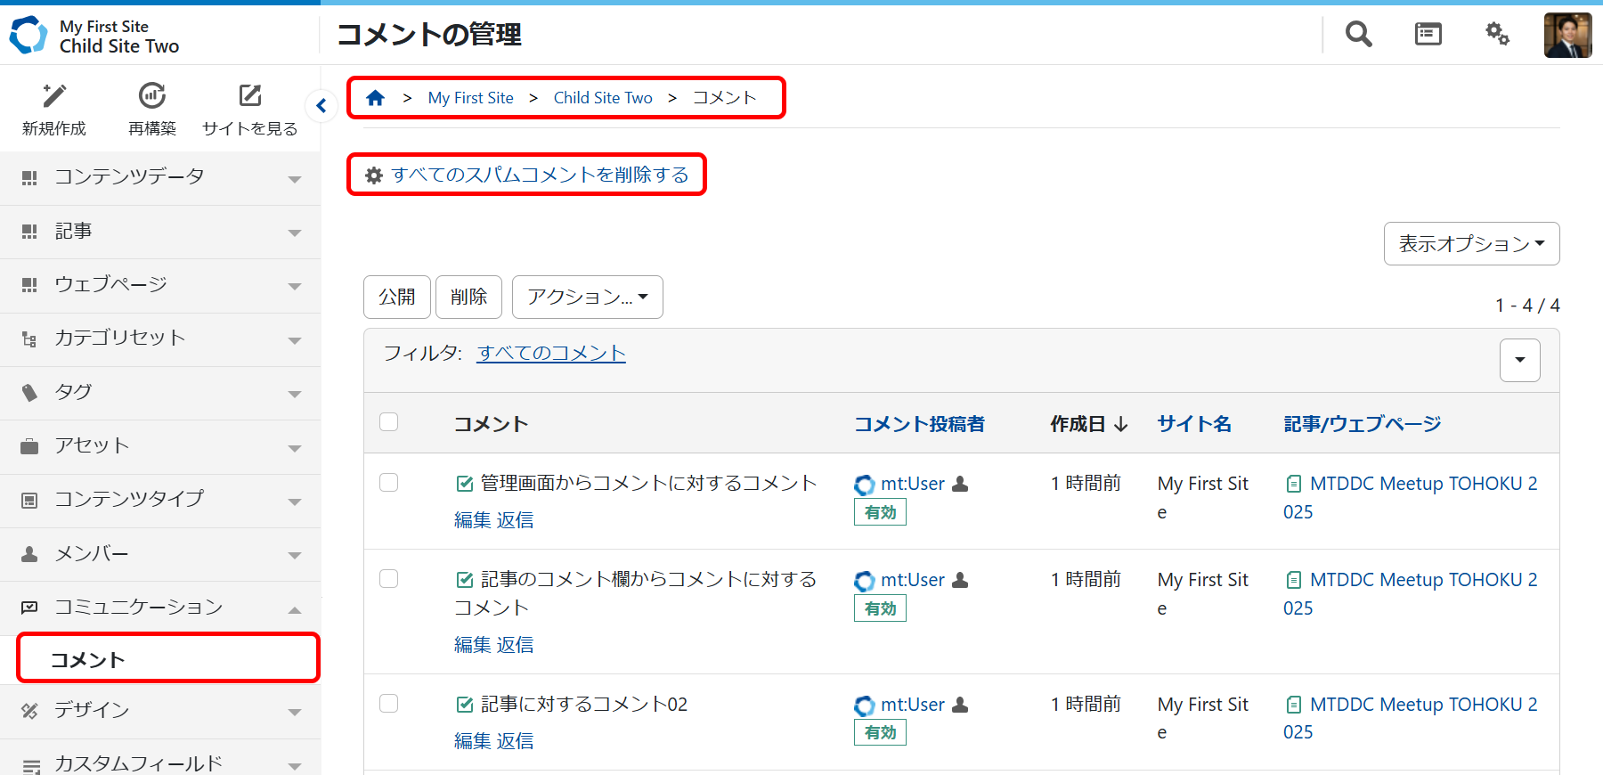Open the アクション... dropdown
Image resolution: width=1603 pixels, height=775 pixels.
(587, 297)
